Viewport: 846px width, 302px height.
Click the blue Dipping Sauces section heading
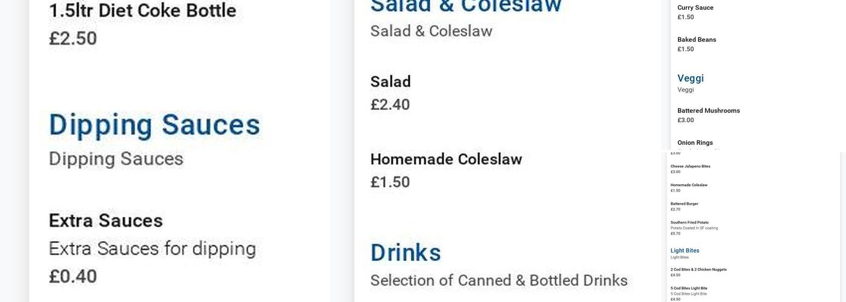click(155, 125)
